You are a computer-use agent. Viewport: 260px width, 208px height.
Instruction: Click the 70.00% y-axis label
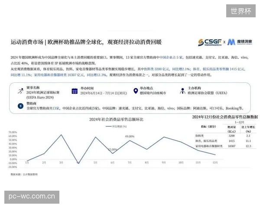(13, 132)
